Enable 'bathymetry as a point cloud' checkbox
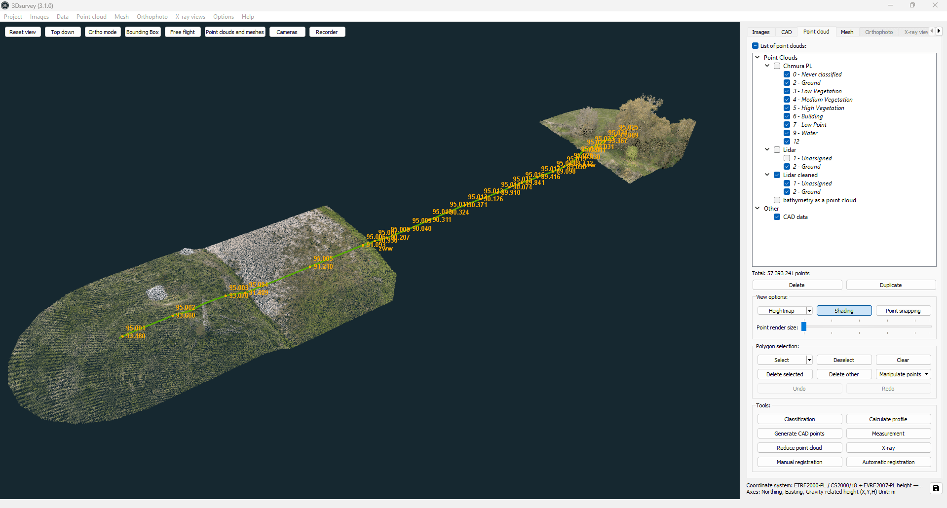Viewport: 947px width, 508px height. (777, 200)
